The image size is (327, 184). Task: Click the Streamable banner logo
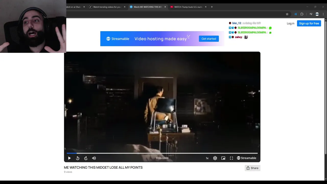click(118, 39)
